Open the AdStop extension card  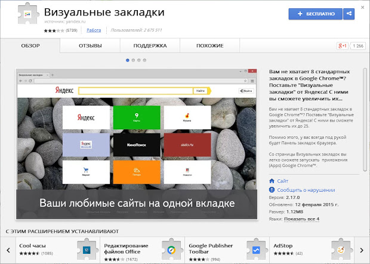[x=312, y=250]
